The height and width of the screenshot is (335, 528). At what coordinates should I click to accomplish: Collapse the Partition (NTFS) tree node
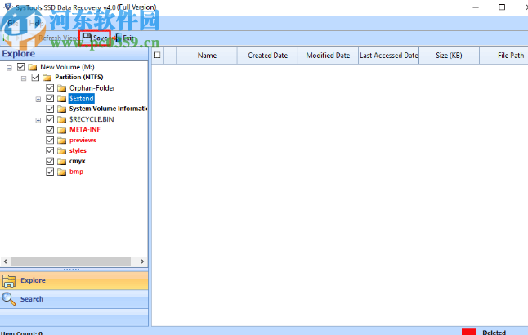pyautogui.click(x=24, y=78)
